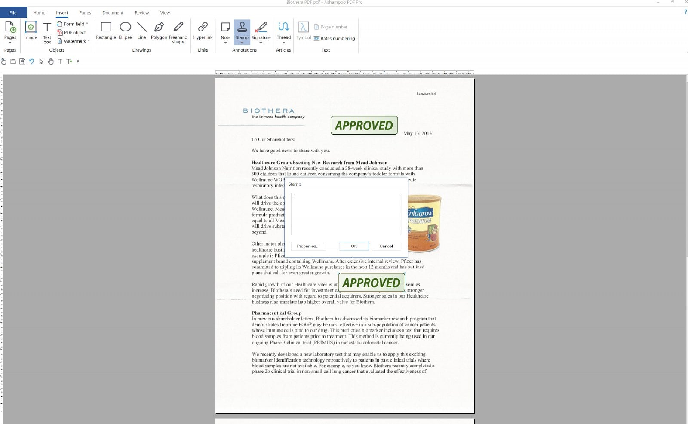688x424 pixels.
Task: Open quick access toolbar customize arrow
Action: 78,61
